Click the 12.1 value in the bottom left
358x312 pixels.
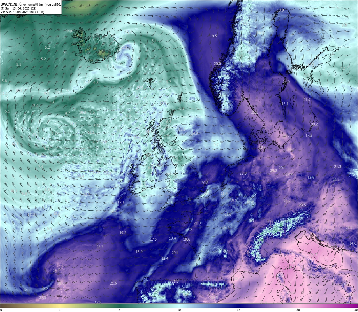pyautogui.click(x=26, y=290)
